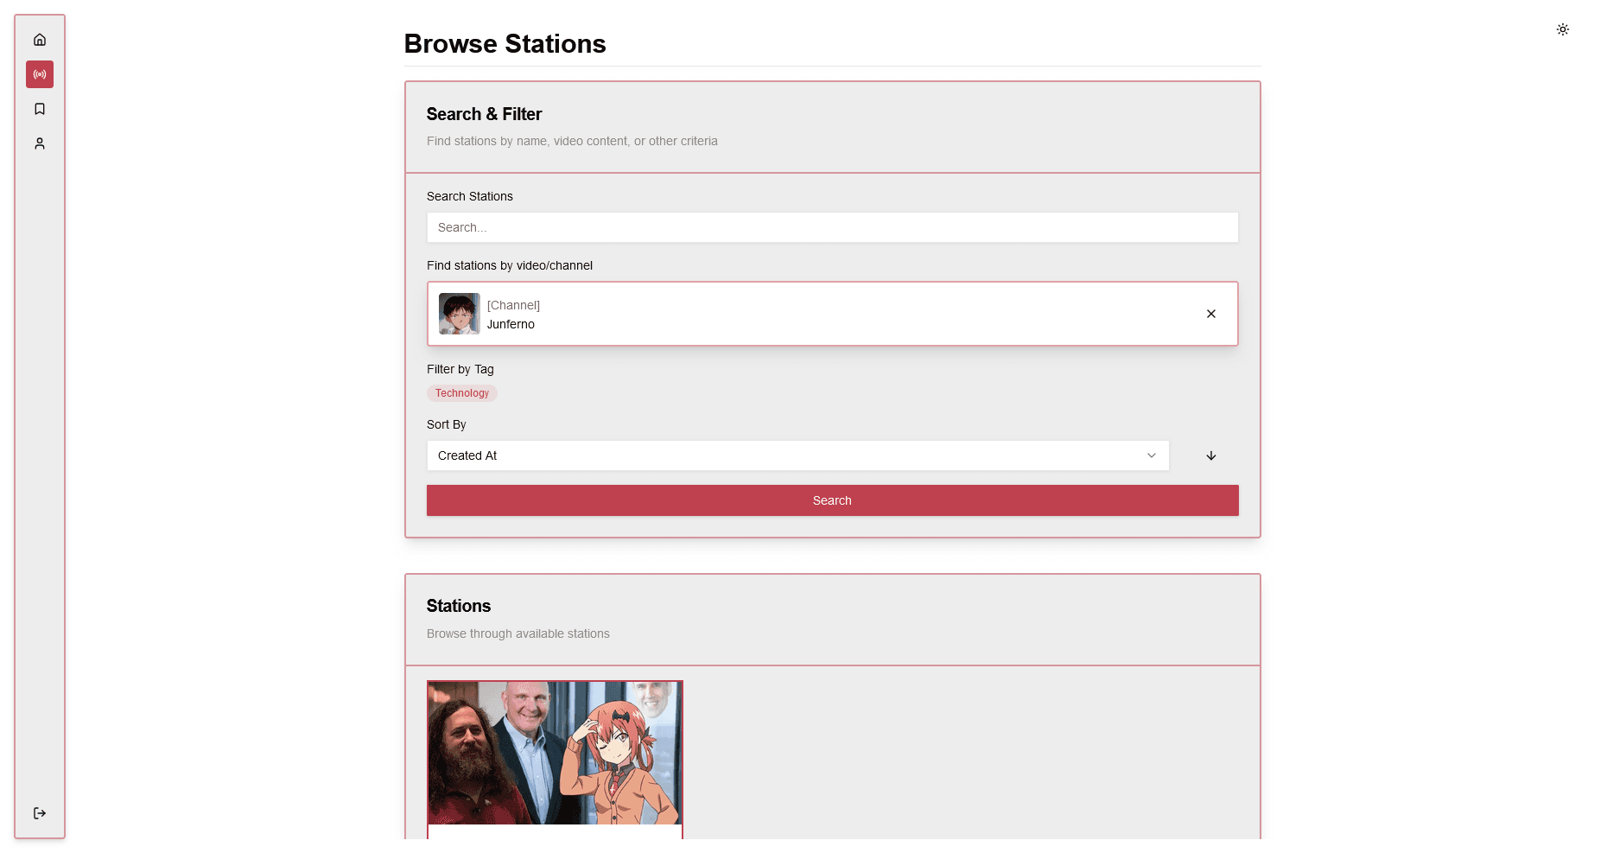Clear the selected Junferno channel with X
Viewport: 1613px width, 853px height.
(1210, 314)
